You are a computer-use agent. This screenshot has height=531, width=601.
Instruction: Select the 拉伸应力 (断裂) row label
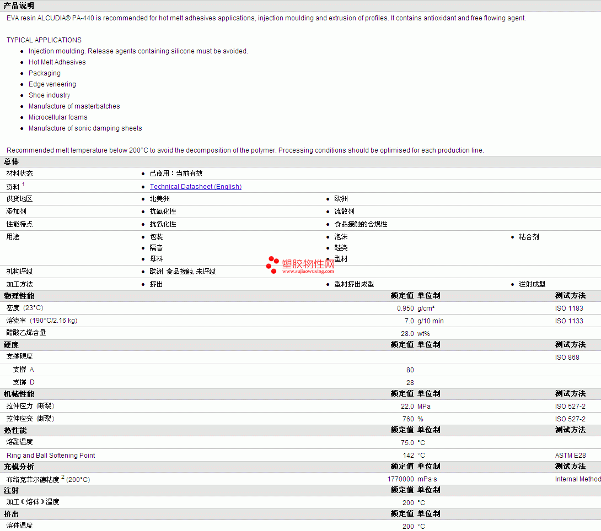30,406
